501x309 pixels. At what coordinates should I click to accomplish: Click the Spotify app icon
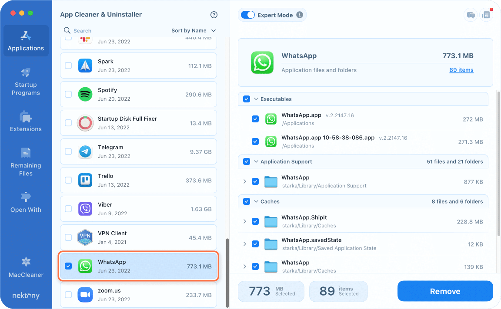pyautogui.click(x=85, y=94)
